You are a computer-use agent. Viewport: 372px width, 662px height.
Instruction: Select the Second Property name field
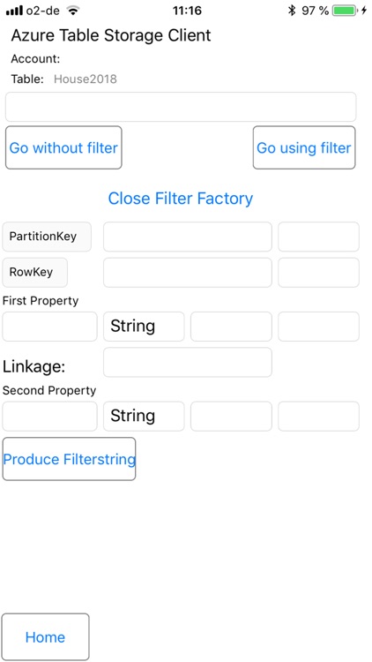point(49,417)
